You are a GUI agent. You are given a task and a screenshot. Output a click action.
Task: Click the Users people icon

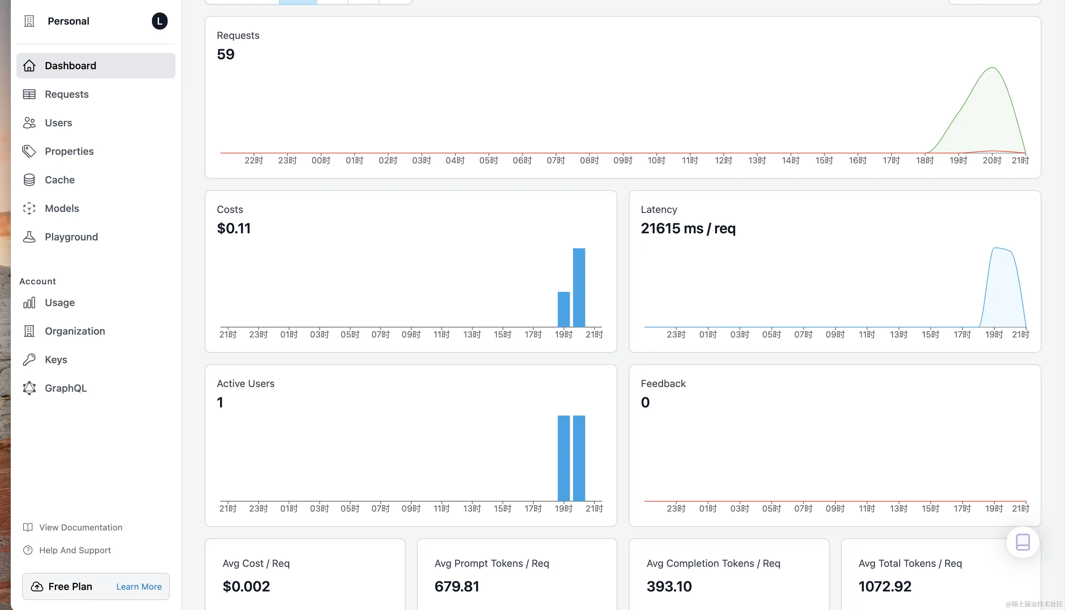click(x=29, y=123)
